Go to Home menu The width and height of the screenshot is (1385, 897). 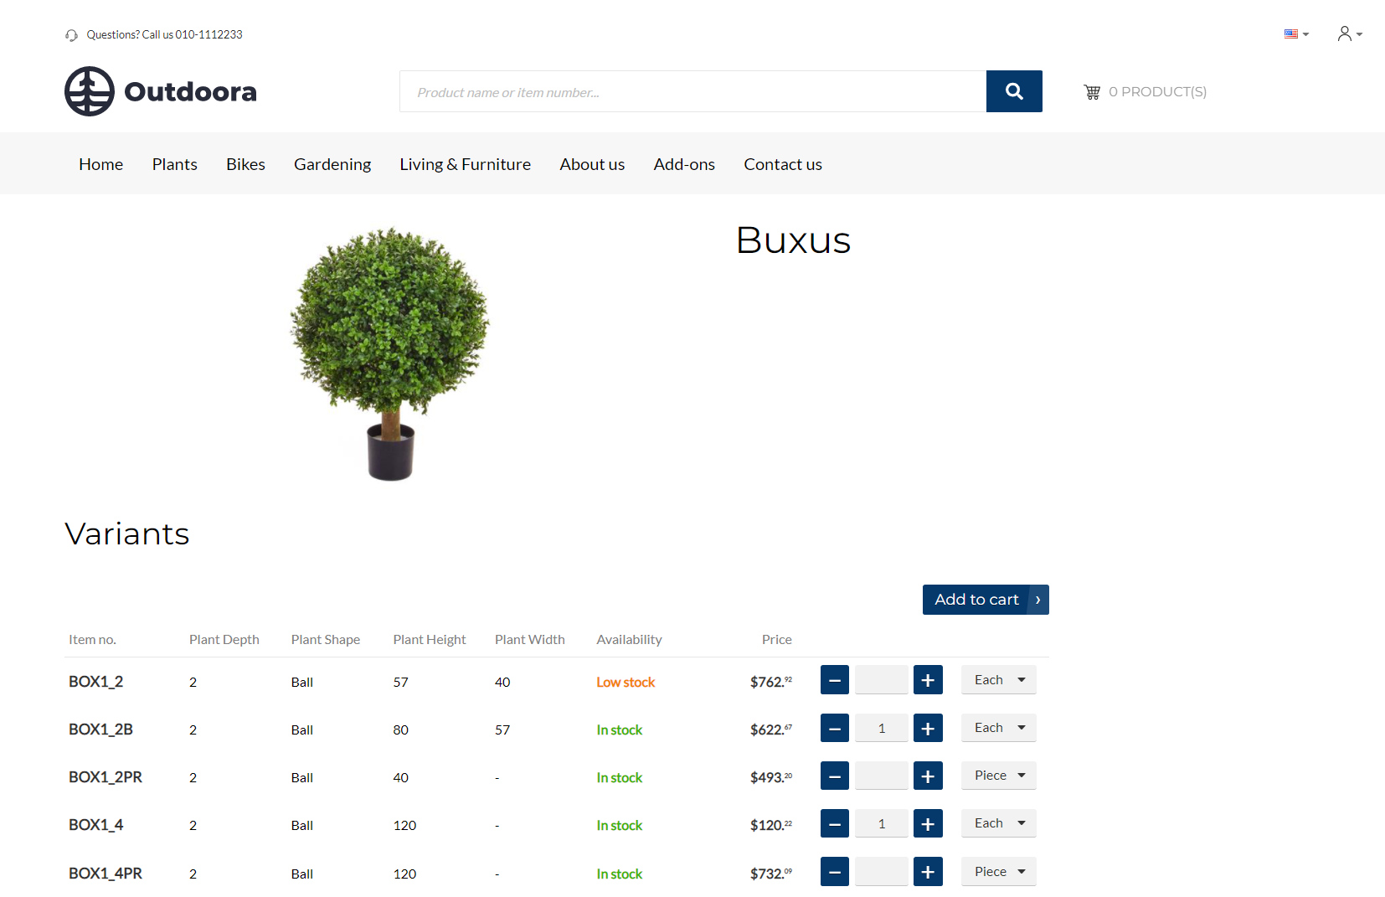pos(100,164)
